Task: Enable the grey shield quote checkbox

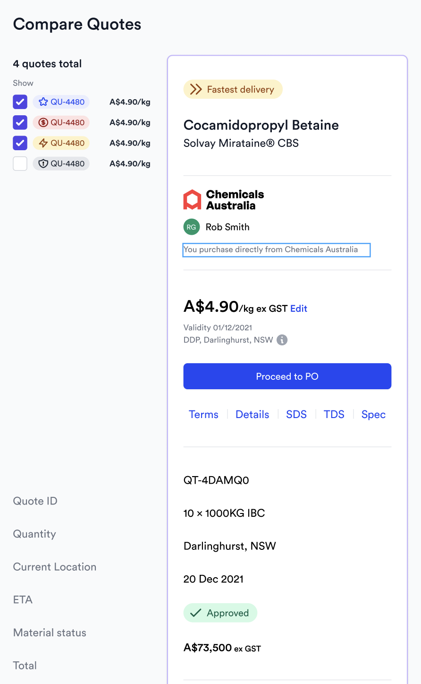Action: 20,163
